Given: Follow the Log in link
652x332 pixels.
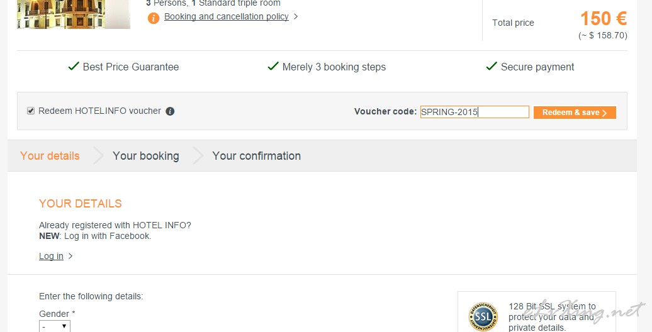Looking at the screenshot, I should (x=51, y=256).
